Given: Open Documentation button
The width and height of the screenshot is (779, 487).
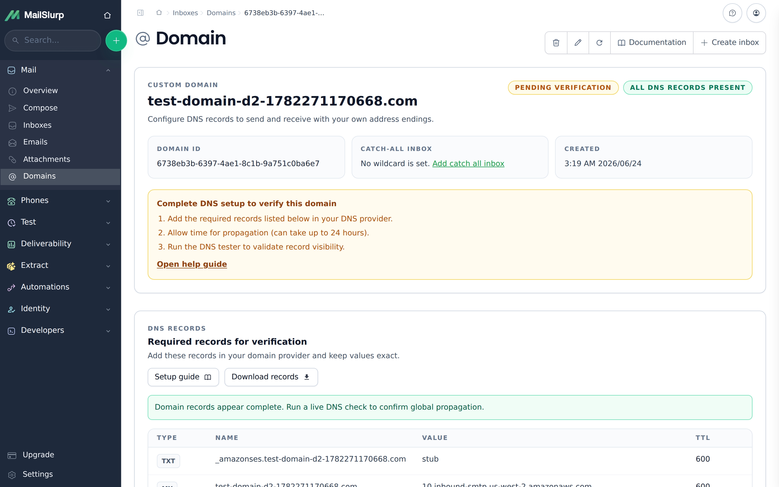Looking at the screenshot, I should [652, 42].
